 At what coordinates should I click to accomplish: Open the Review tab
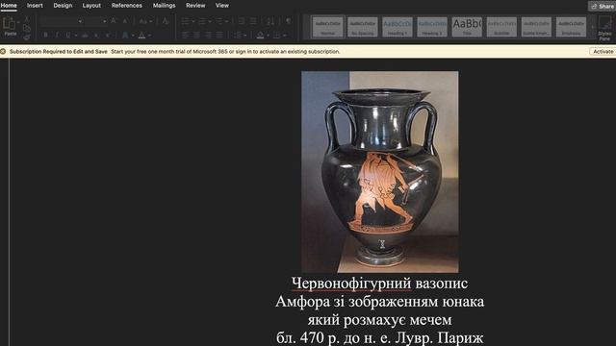[x=195, y=6]
